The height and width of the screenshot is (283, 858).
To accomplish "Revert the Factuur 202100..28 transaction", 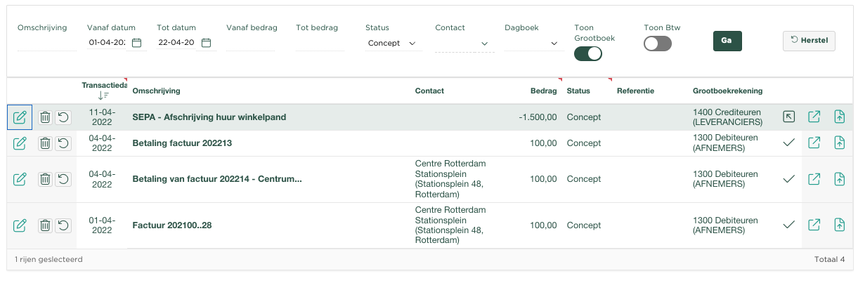I will click(x=63, y=225).
